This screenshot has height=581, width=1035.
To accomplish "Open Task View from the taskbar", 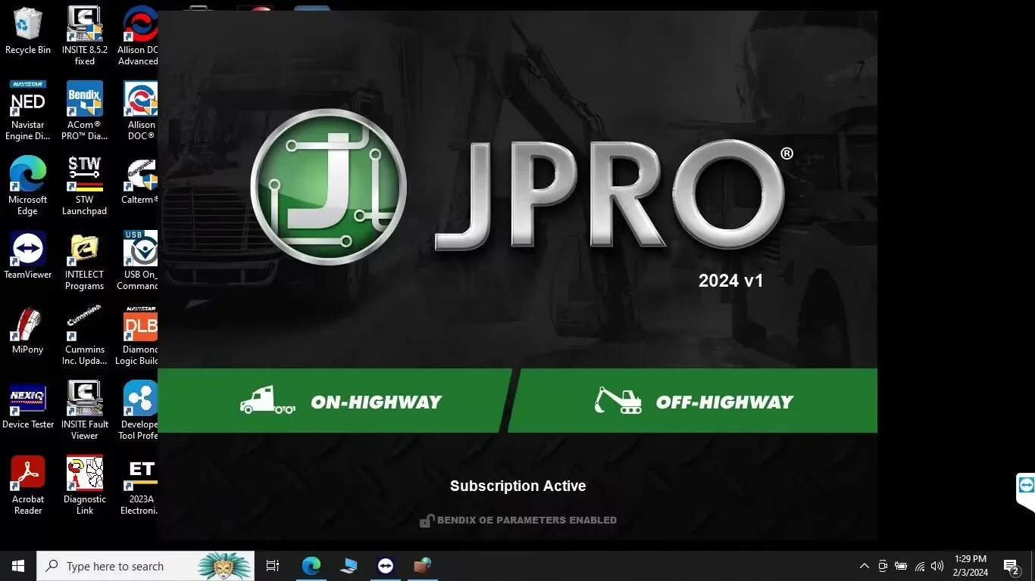I will pos(272,565).
